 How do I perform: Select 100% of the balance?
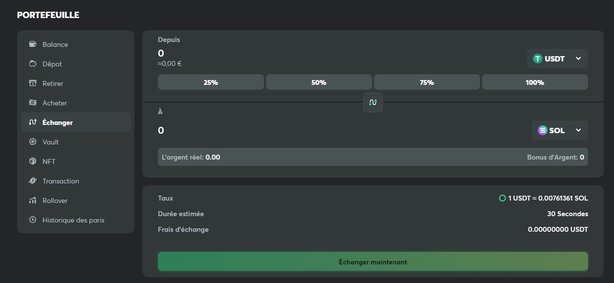[535, 82]
